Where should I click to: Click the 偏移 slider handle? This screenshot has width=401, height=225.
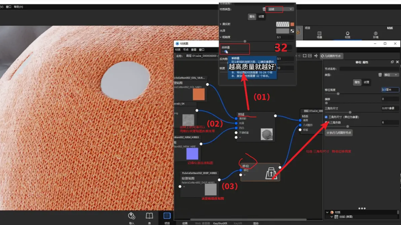[x=326, y=103]
